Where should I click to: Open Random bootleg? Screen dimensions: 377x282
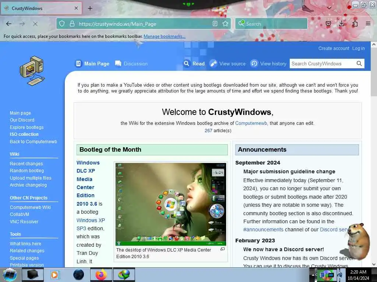pyautogui.click(x=27, y=171)
